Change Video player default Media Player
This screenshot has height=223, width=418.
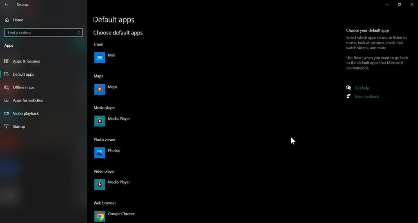119,182
